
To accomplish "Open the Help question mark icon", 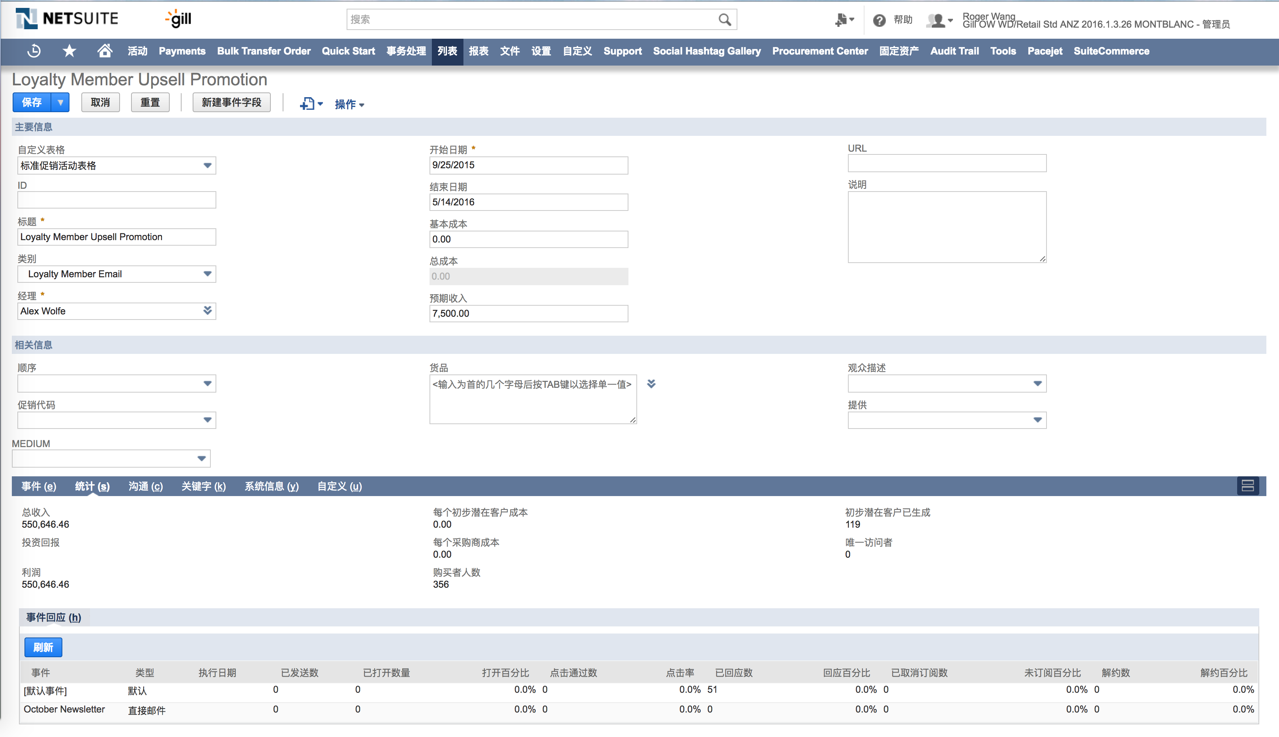I will (x=880, y=20).
